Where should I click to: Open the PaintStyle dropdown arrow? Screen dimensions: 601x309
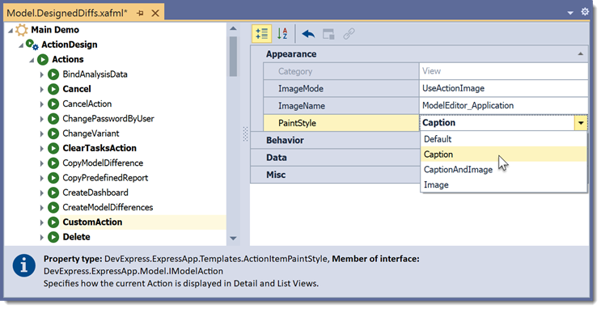(581, 123)
